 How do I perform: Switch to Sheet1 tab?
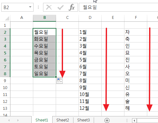coord(42,120)
